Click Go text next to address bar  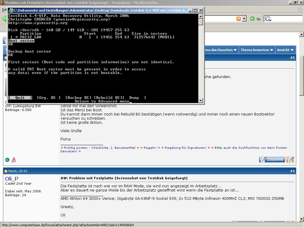(259, 19)
